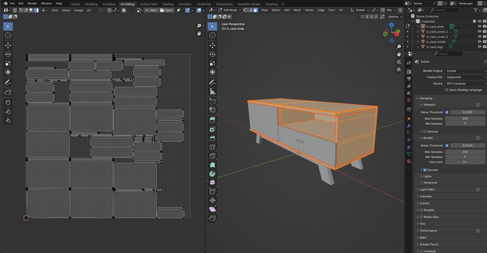
Task: Open the Modifier properties tab wrench icon
Action: [409, 126]
